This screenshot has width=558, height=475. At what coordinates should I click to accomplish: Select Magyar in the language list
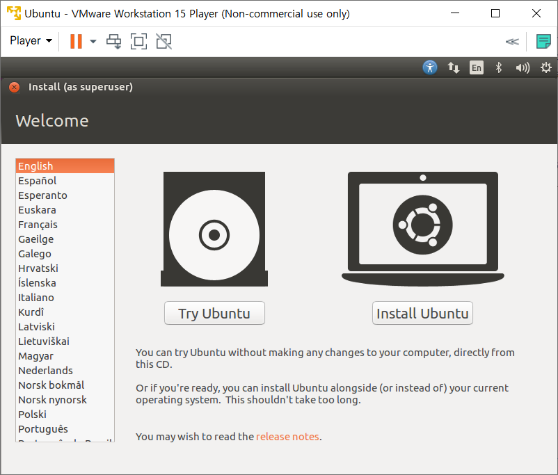point(65,356)
